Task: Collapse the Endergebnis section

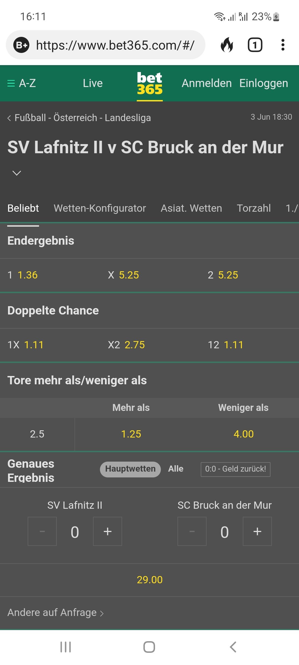Action: coord(149,241)
